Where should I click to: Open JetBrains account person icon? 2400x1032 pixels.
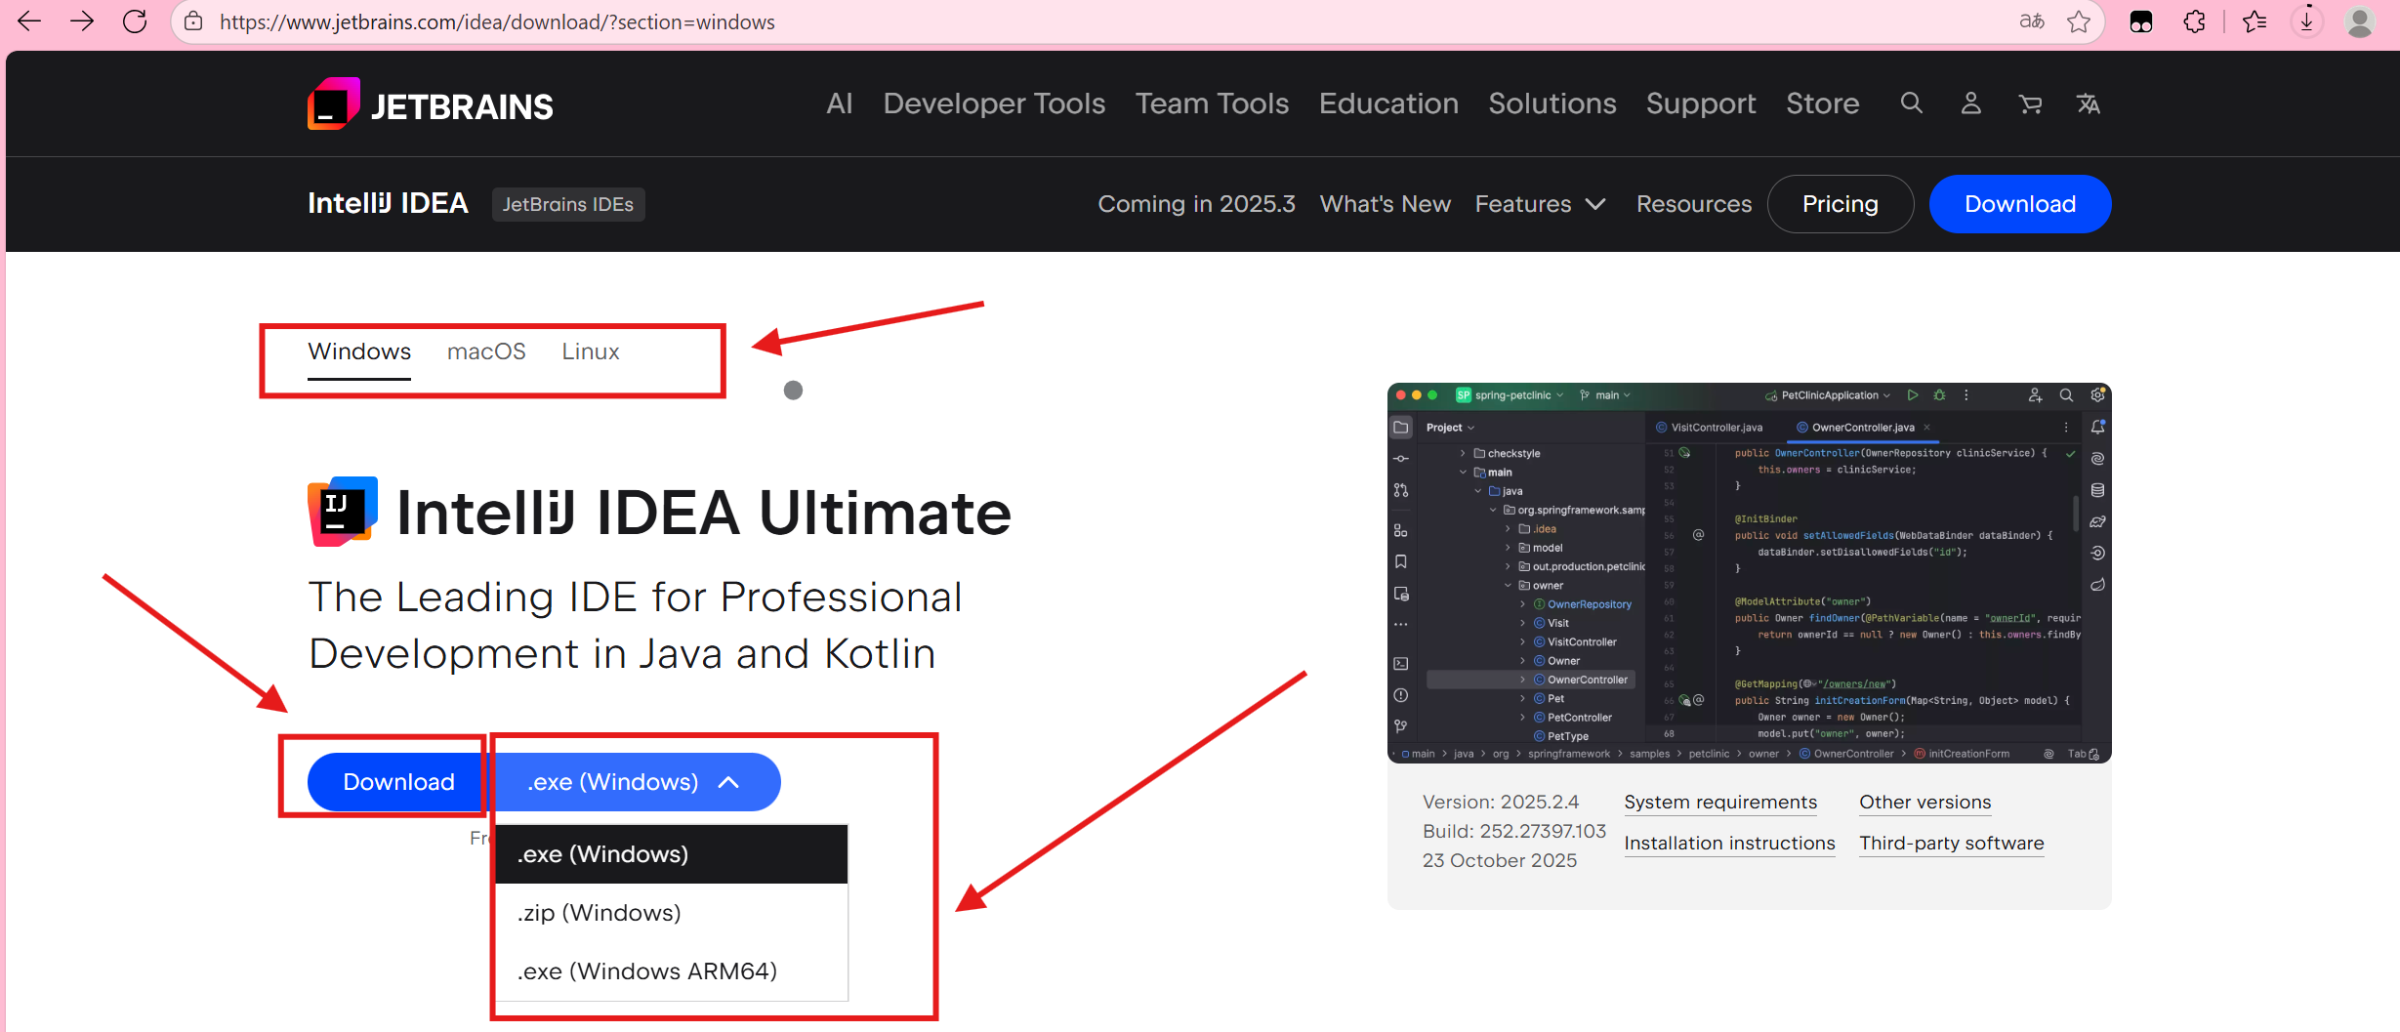[1971, 103]
